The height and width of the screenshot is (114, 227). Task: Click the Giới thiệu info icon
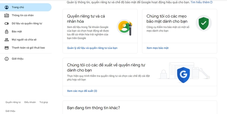point(7,59)
